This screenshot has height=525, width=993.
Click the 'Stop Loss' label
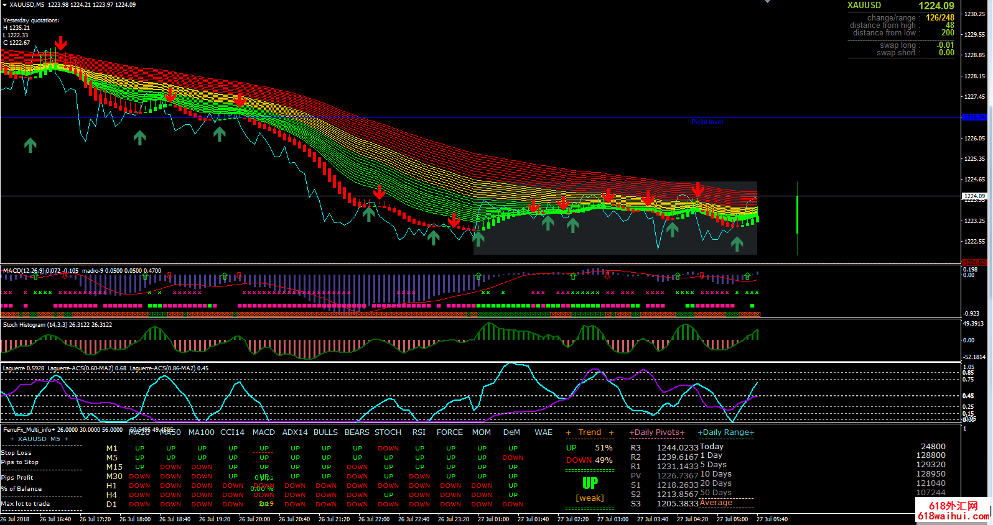16,453
